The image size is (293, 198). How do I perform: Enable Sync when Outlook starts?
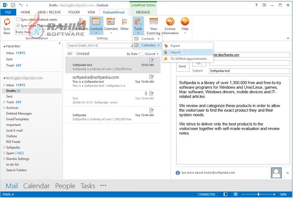pos(18,19)
